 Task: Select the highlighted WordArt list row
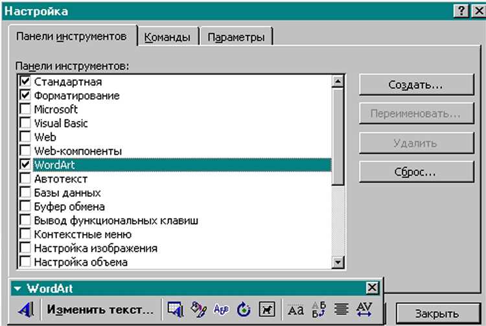(x=182, y=165)
